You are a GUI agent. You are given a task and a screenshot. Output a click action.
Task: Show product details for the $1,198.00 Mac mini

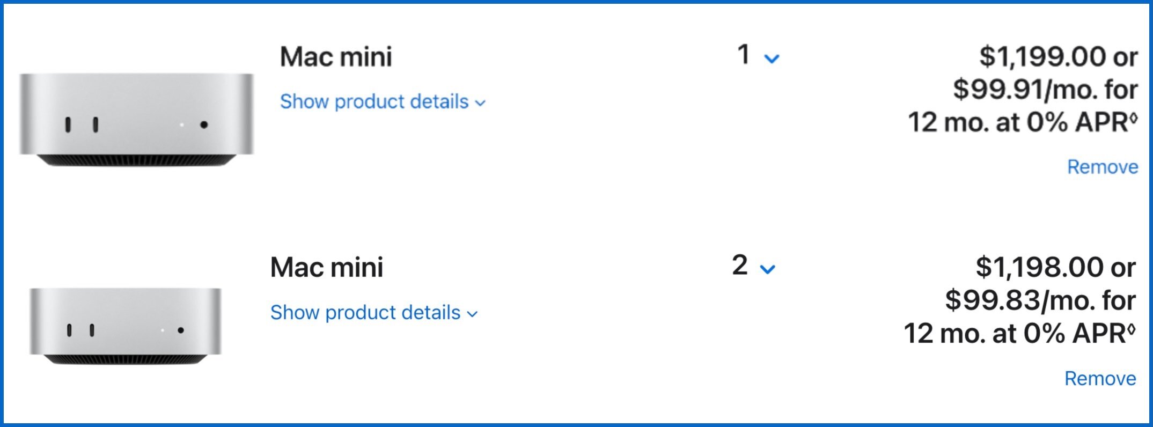point(374,312)
